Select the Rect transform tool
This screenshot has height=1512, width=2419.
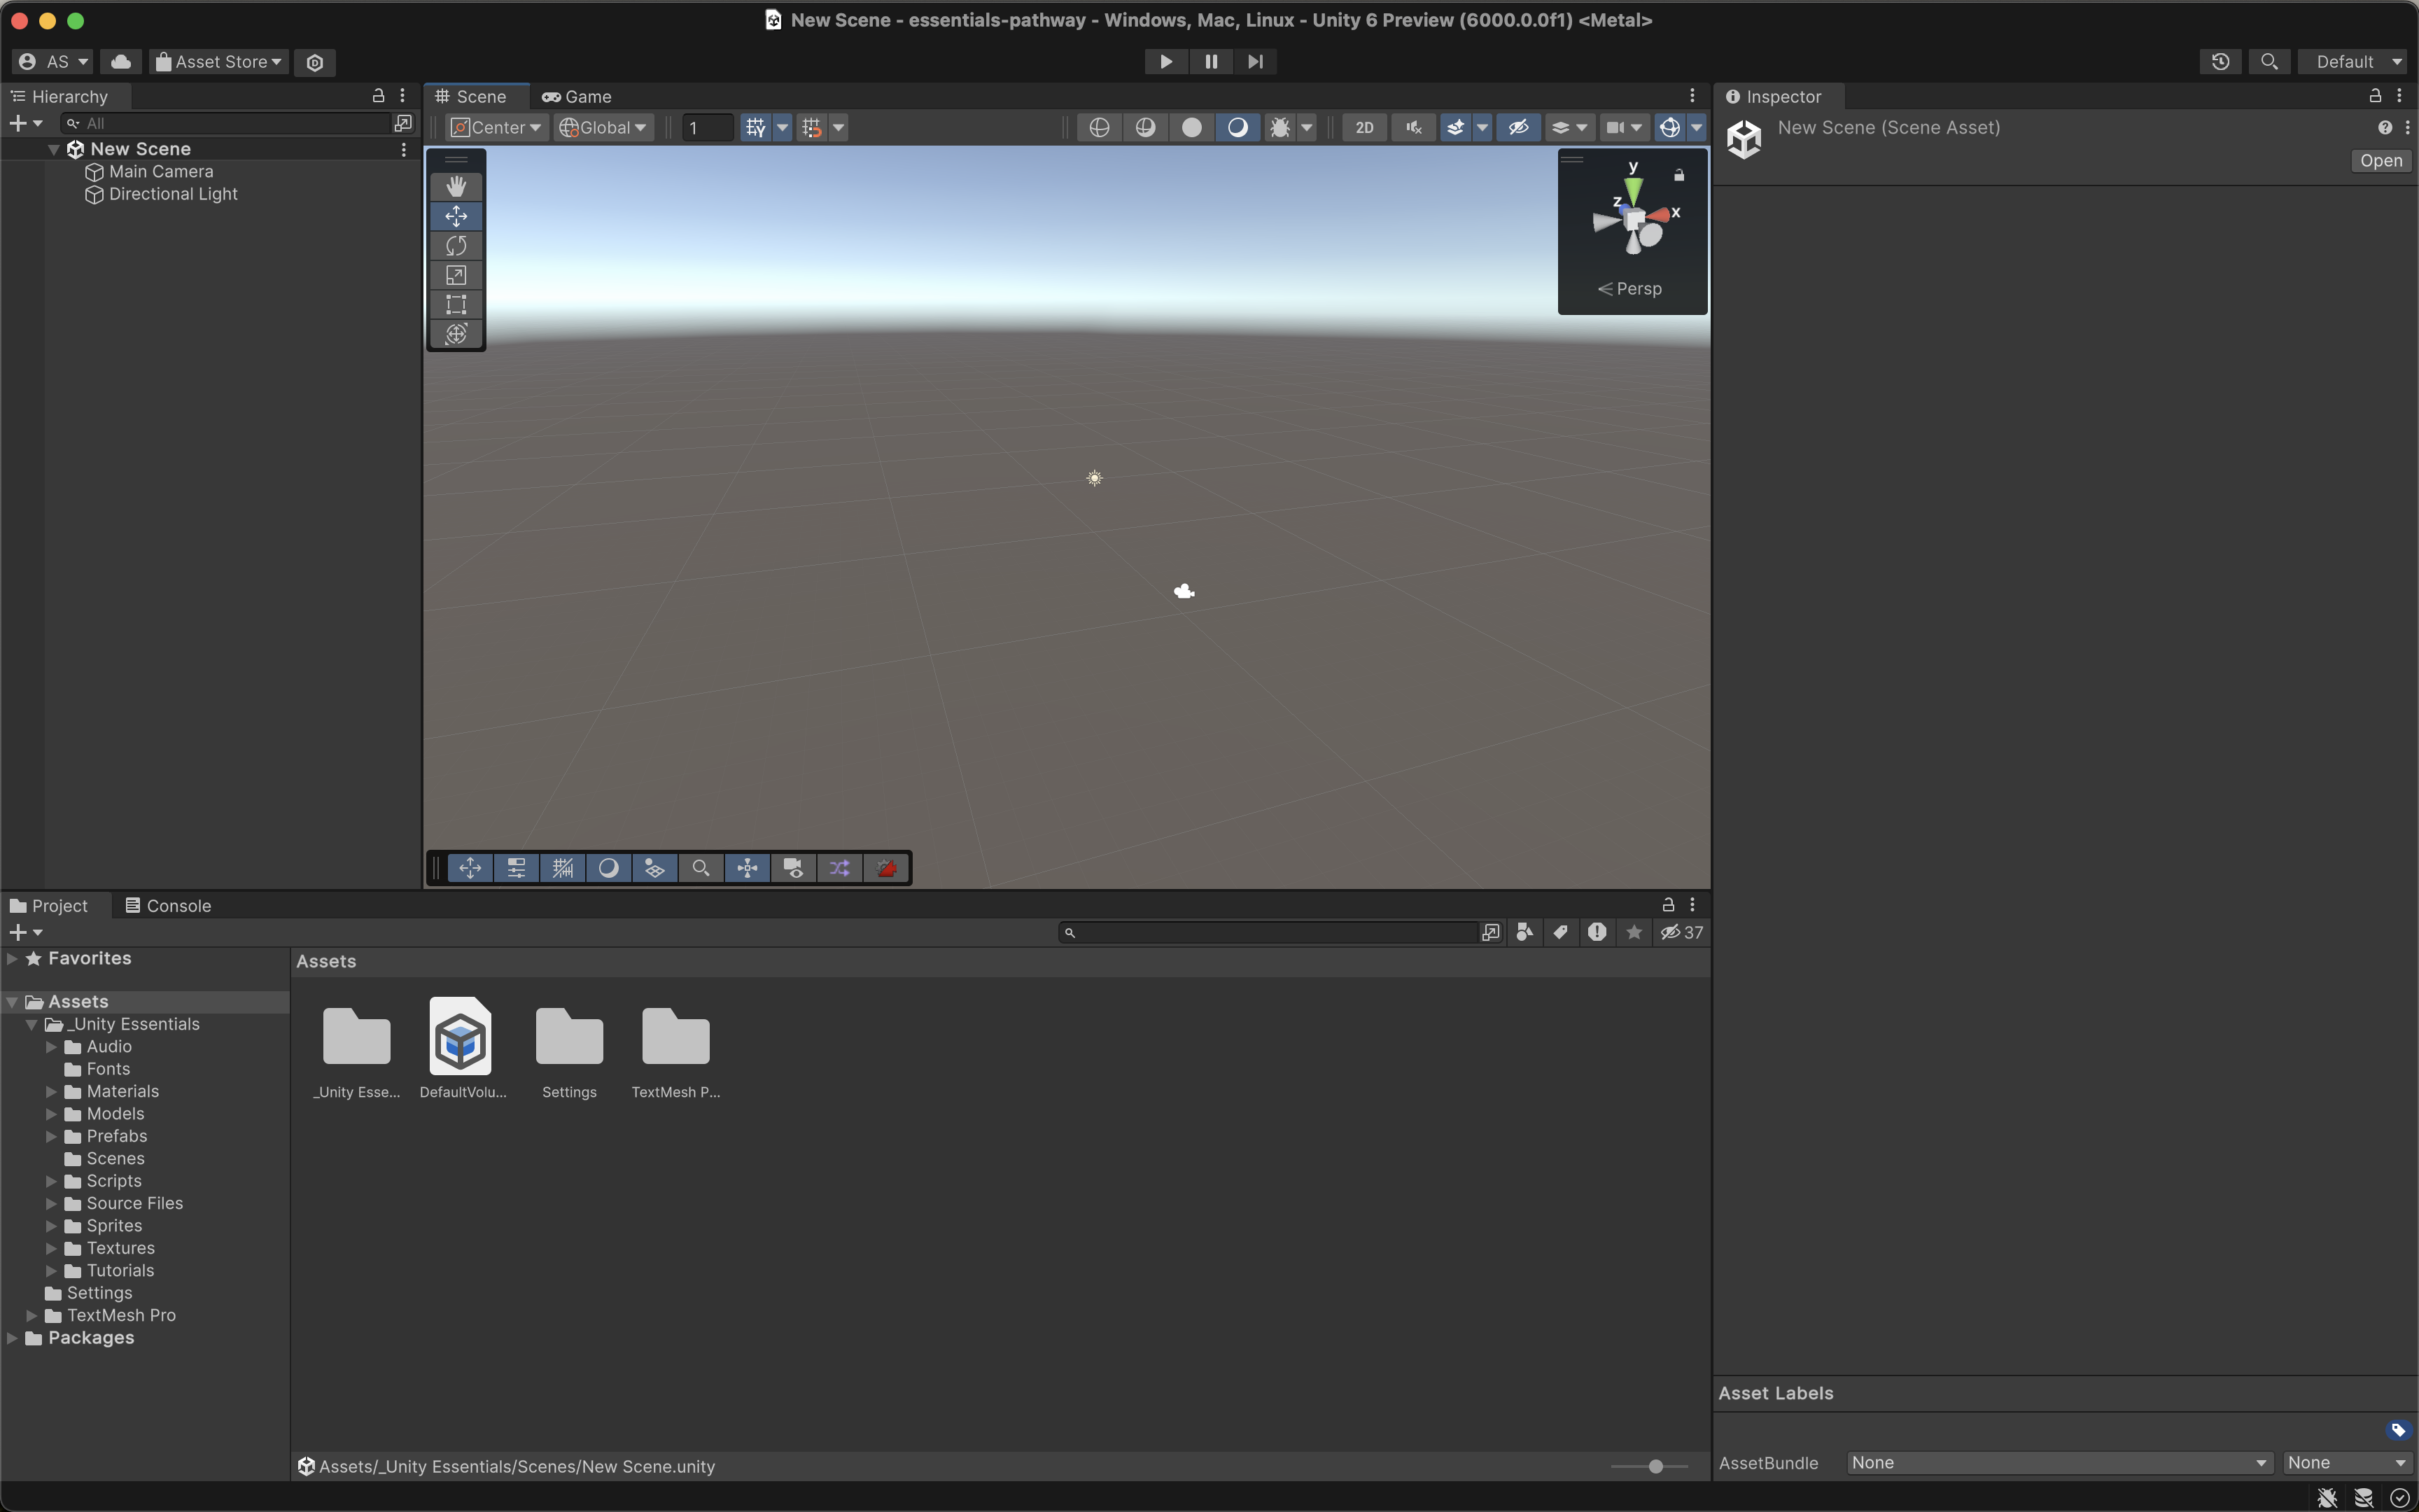tap(456, 304)
